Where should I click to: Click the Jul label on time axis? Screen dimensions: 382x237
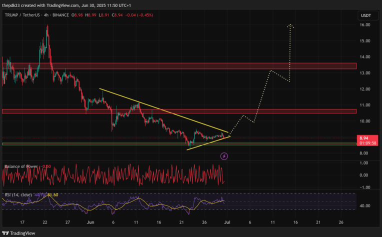coord(227,222)
